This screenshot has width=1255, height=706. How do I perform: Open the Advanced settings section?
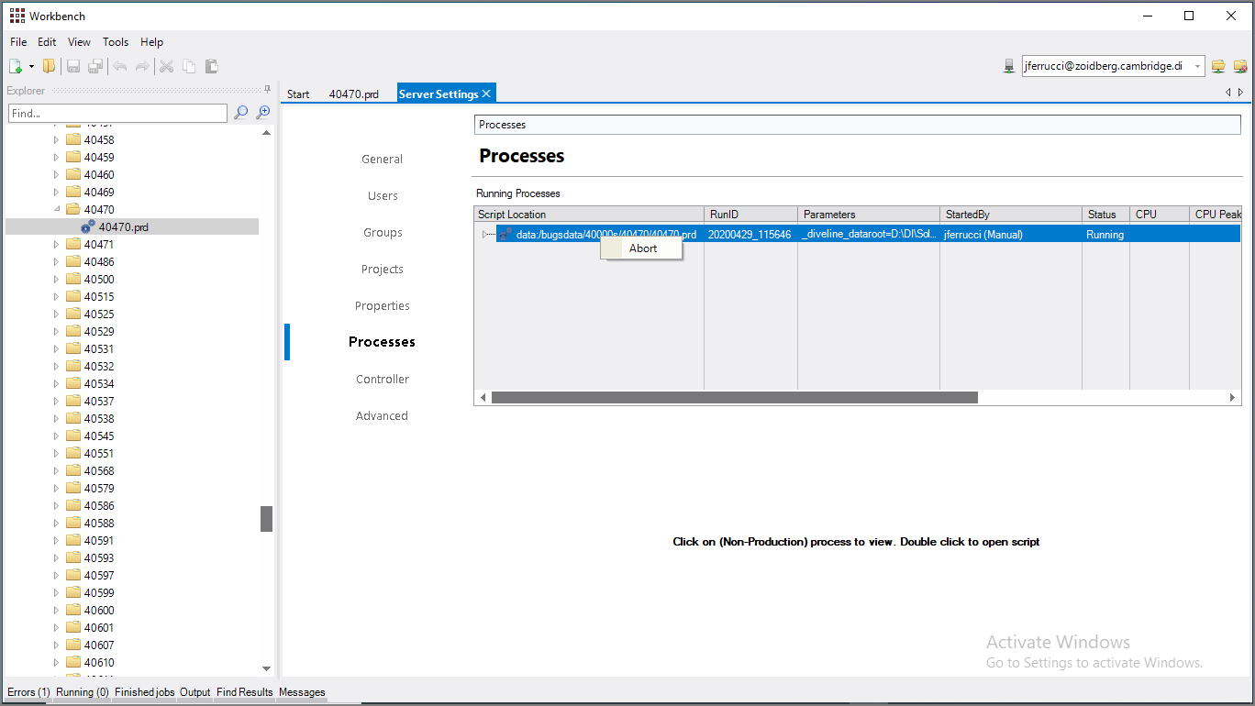click(x=383, y=416)
